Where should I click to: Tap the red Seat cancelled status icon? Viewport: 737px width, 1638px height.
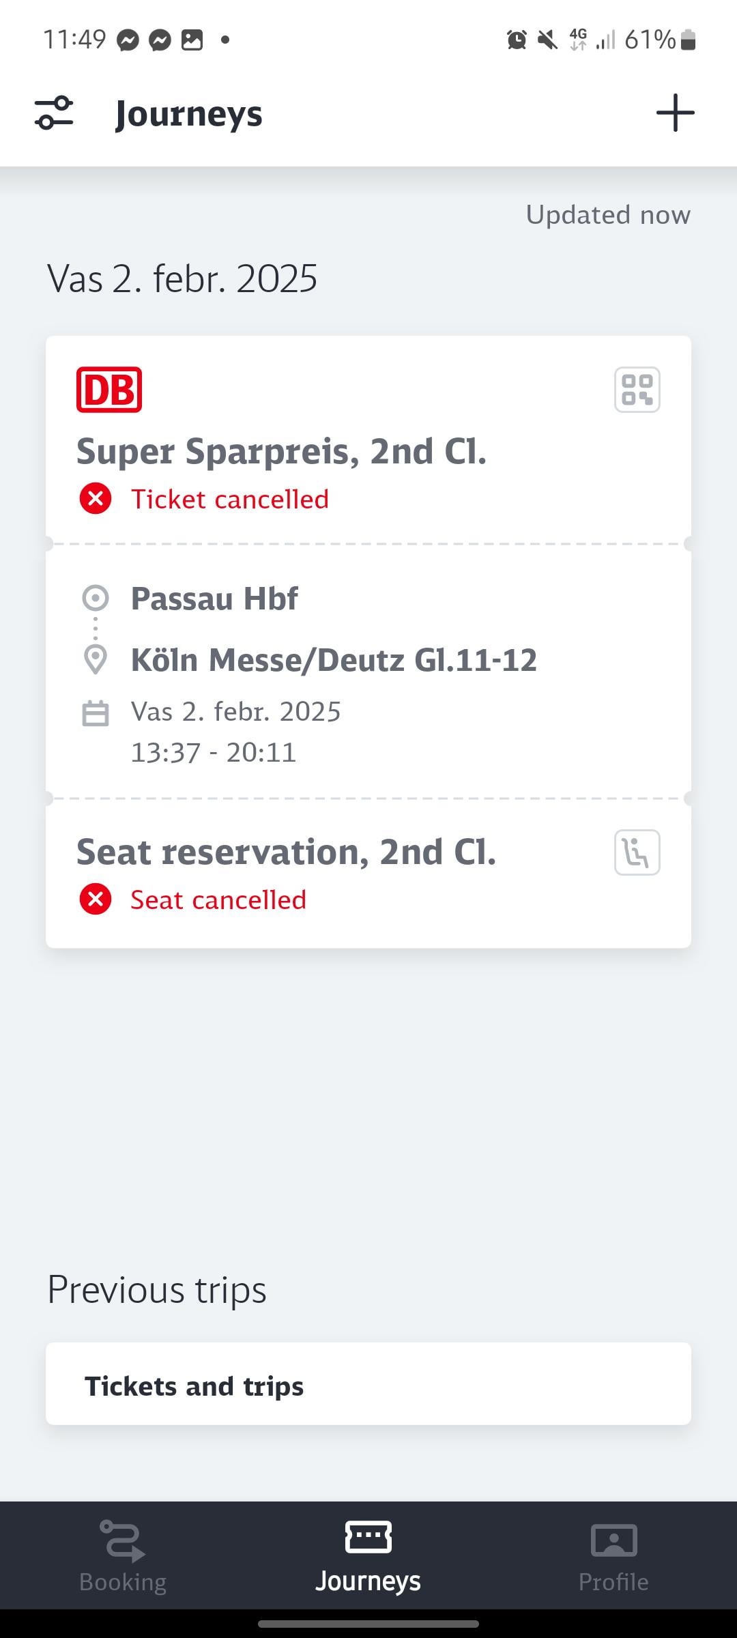96,900
